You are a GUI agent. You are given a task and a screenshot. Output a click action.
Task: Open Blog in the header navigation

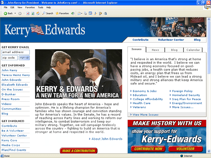tap(197, 40)
